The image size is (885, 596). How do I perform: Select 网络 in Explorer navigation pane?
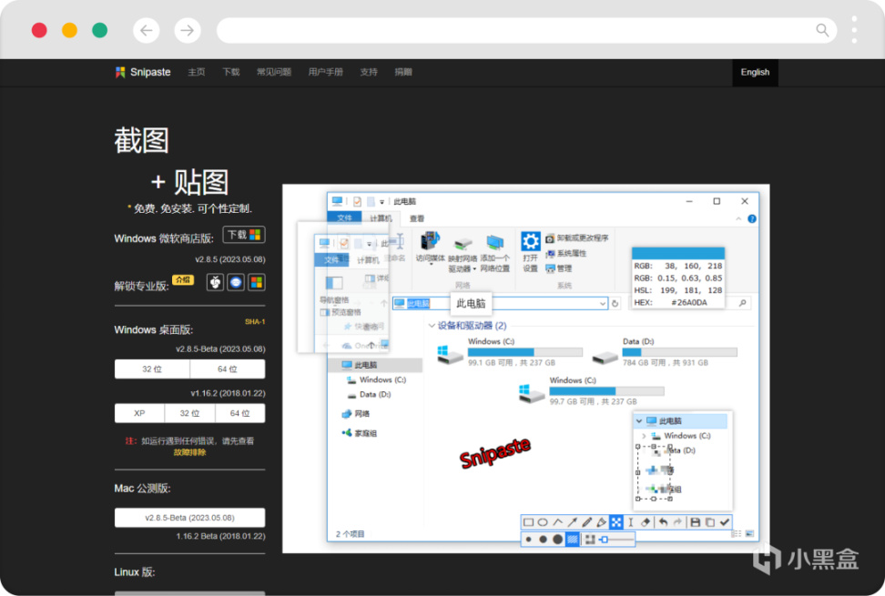[356, 414]
